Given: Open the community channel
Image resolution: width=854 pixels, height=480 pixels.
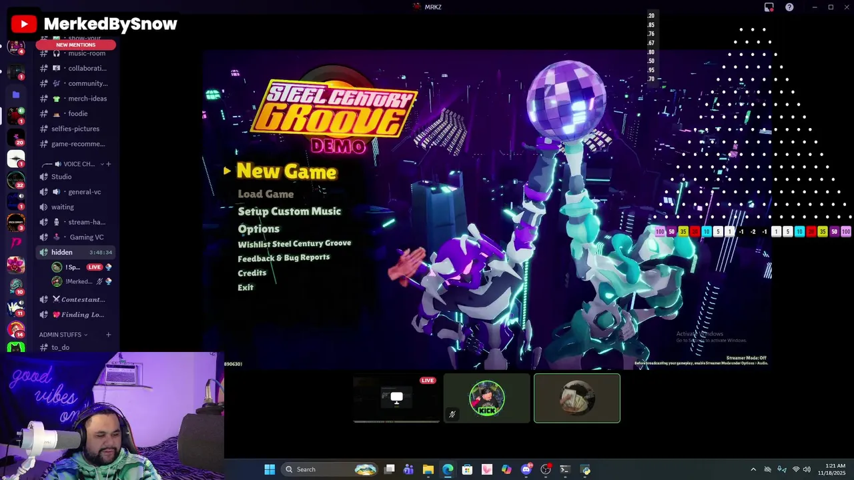Looking at the screenshot, I should click(x=76, y=83).
